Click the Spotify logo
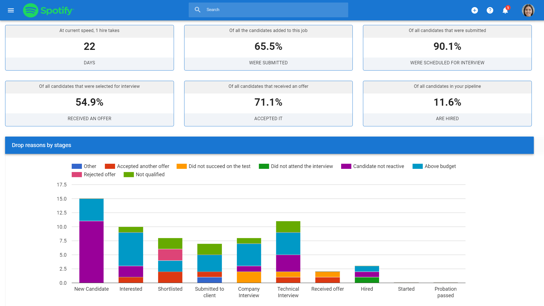This screenshot has height=306, width=544. tap(48, 10)
